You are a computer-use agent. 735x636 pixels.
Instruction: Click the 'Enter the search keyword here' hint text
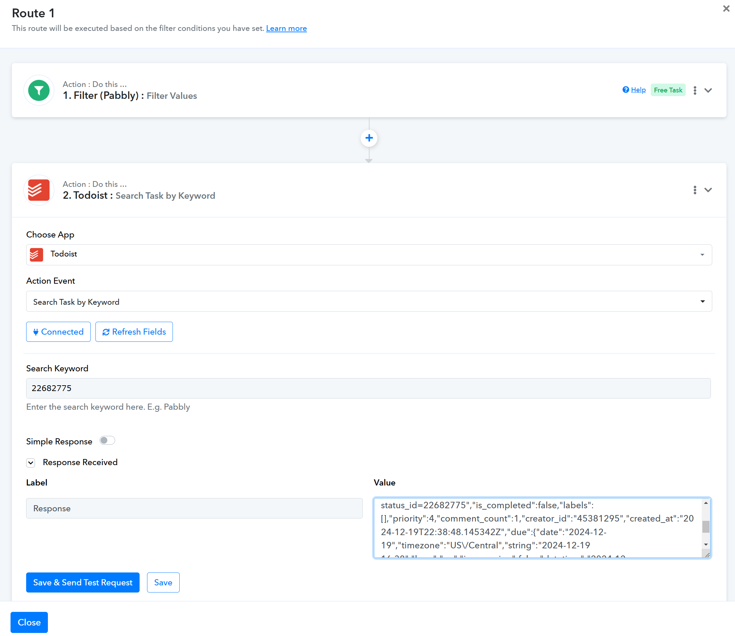pyautogui.click(x=108, y=407)
